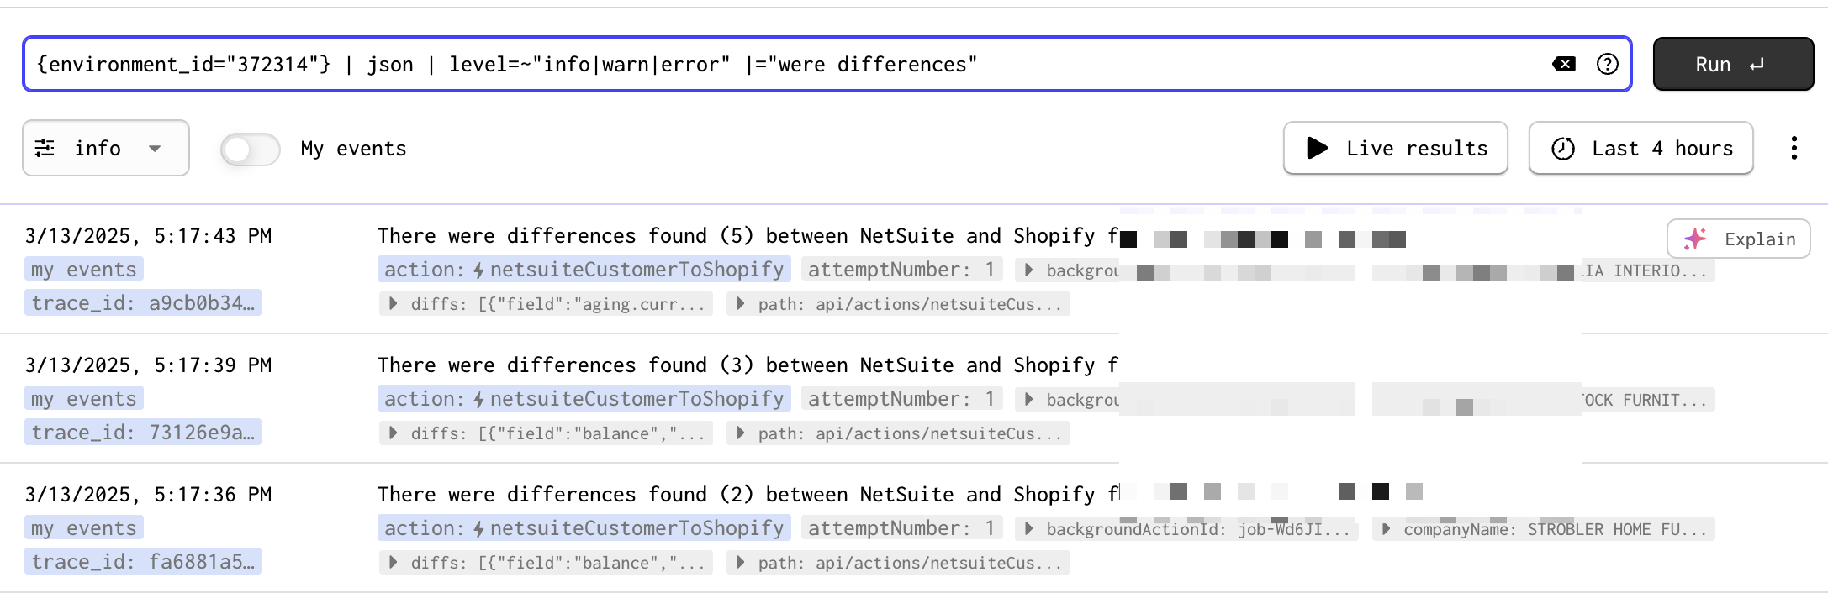Open query help question mark icon
This screenshot has width=1828, height=593.
click(x=1607, y=65)
